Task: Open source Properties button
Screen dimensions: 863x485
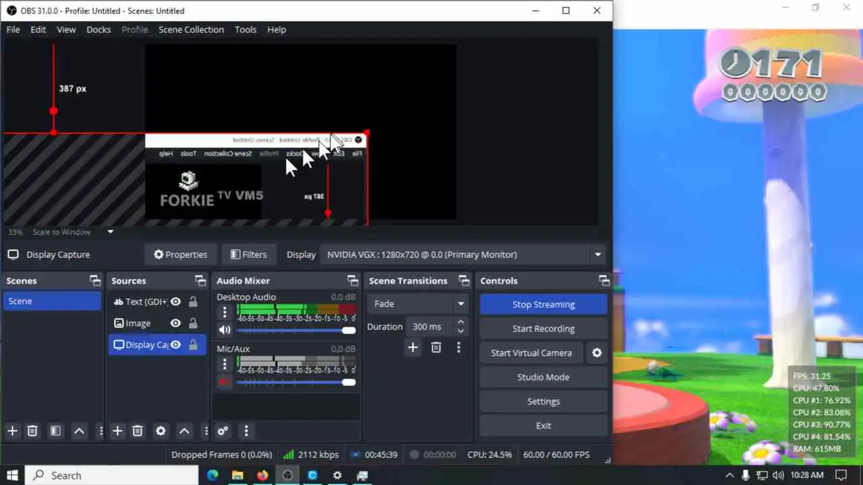Action: pyautogui.click(x=181, y=255)
